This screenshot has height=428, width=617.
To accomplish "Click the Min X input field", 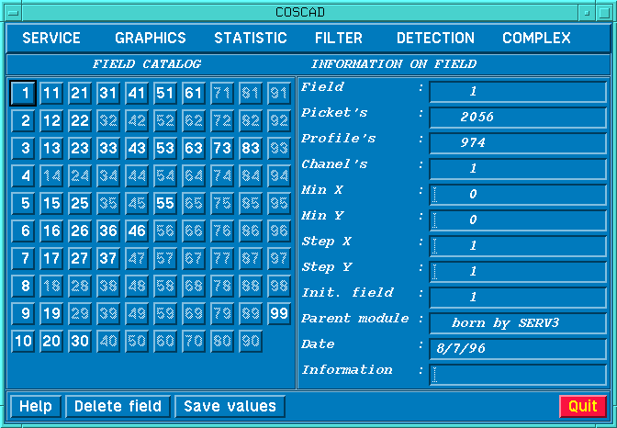I will coord(519,194).
